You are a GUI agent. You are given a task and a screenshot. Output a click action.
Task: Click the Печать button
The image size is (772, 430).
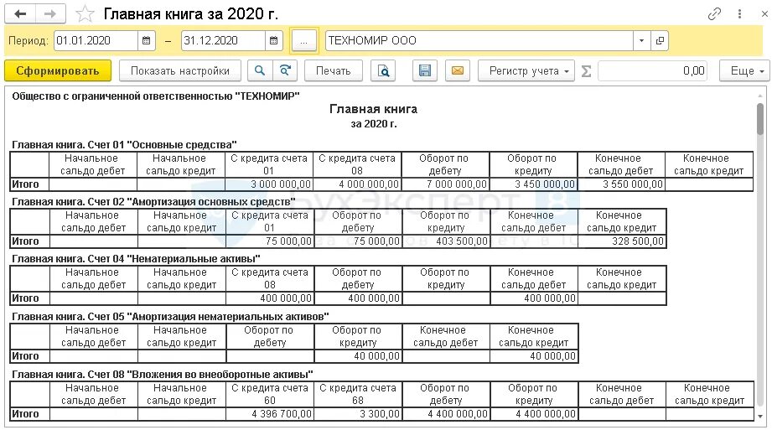334,71
